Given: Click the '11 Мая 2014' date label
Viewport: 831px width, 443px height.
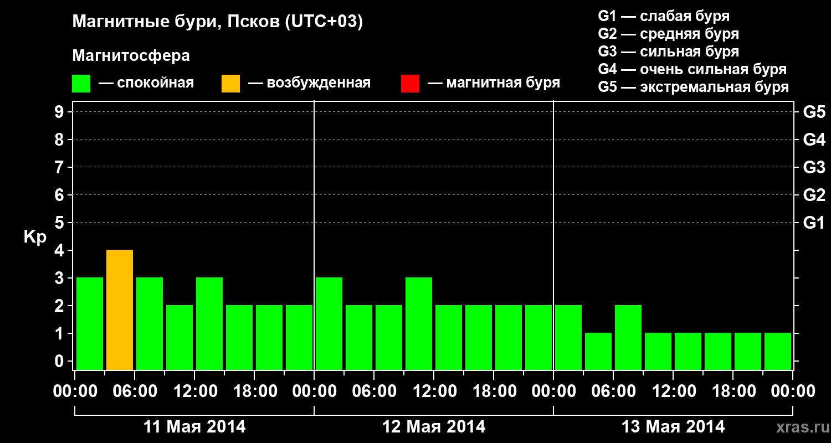Looking at the screenshot, I should click(194, 427).
